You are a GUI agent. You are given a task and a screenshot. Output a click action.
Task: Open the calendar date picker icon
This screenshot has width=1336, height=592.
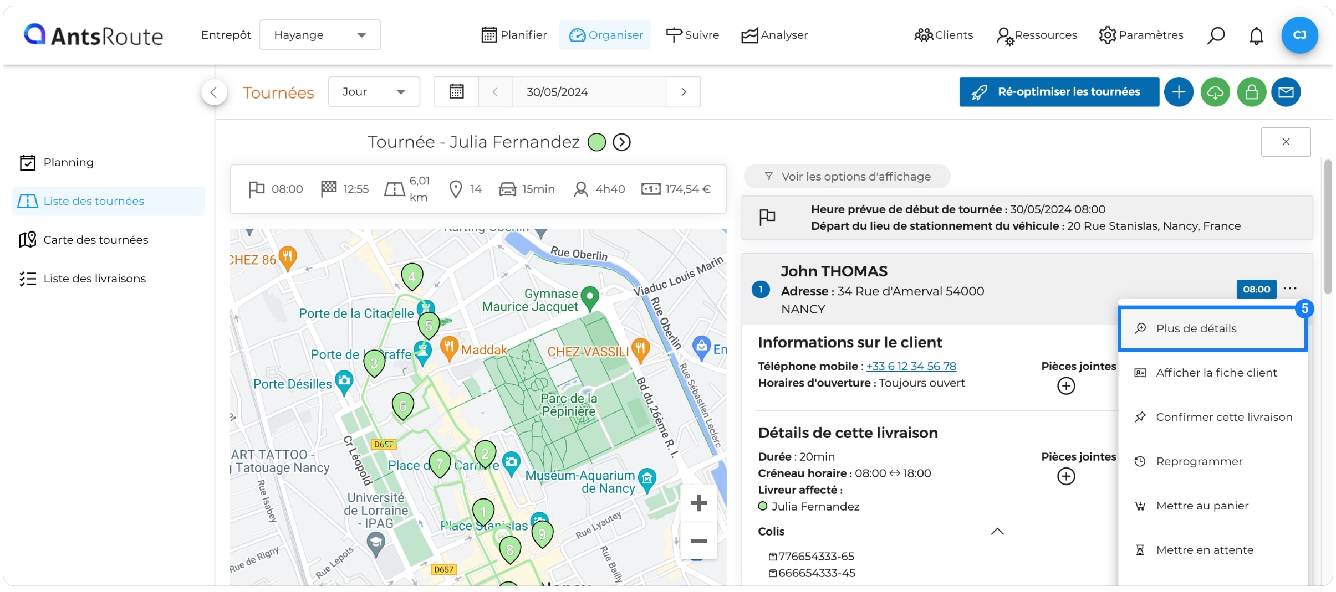(x=456, y=92)
